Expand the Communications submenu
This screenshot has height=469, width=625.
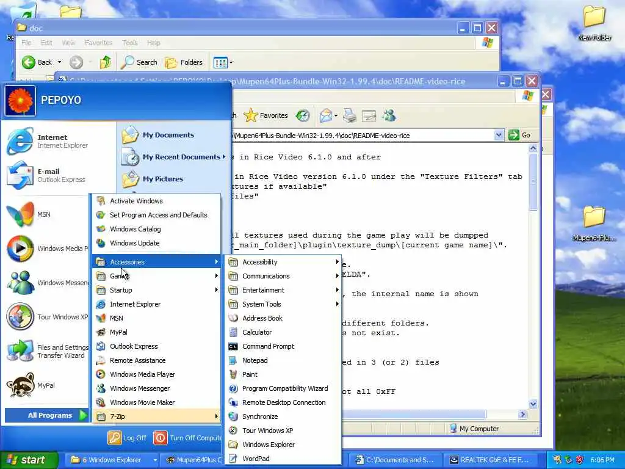283,276
